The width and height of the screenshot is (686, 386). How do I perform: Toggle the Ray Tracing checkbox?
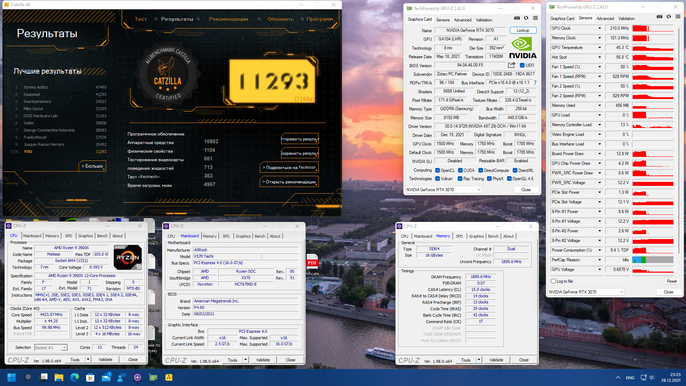point(460,179)
